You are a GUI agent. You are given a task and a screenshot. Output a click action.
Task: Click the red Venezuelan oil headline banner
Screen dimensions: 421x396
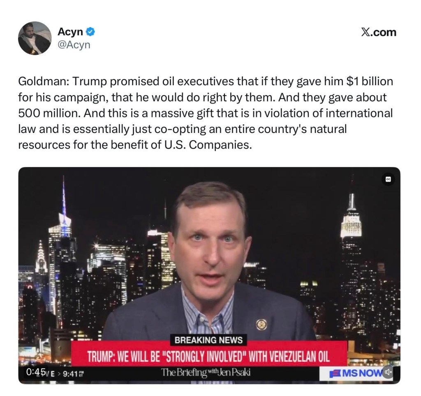point(209,356)
